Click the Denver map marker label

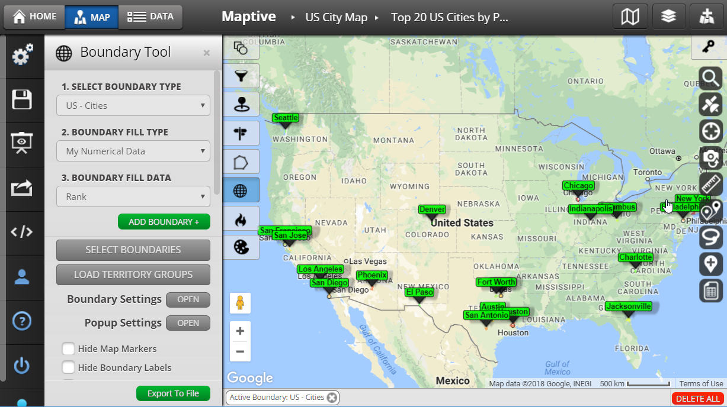(x=432, y=209)
